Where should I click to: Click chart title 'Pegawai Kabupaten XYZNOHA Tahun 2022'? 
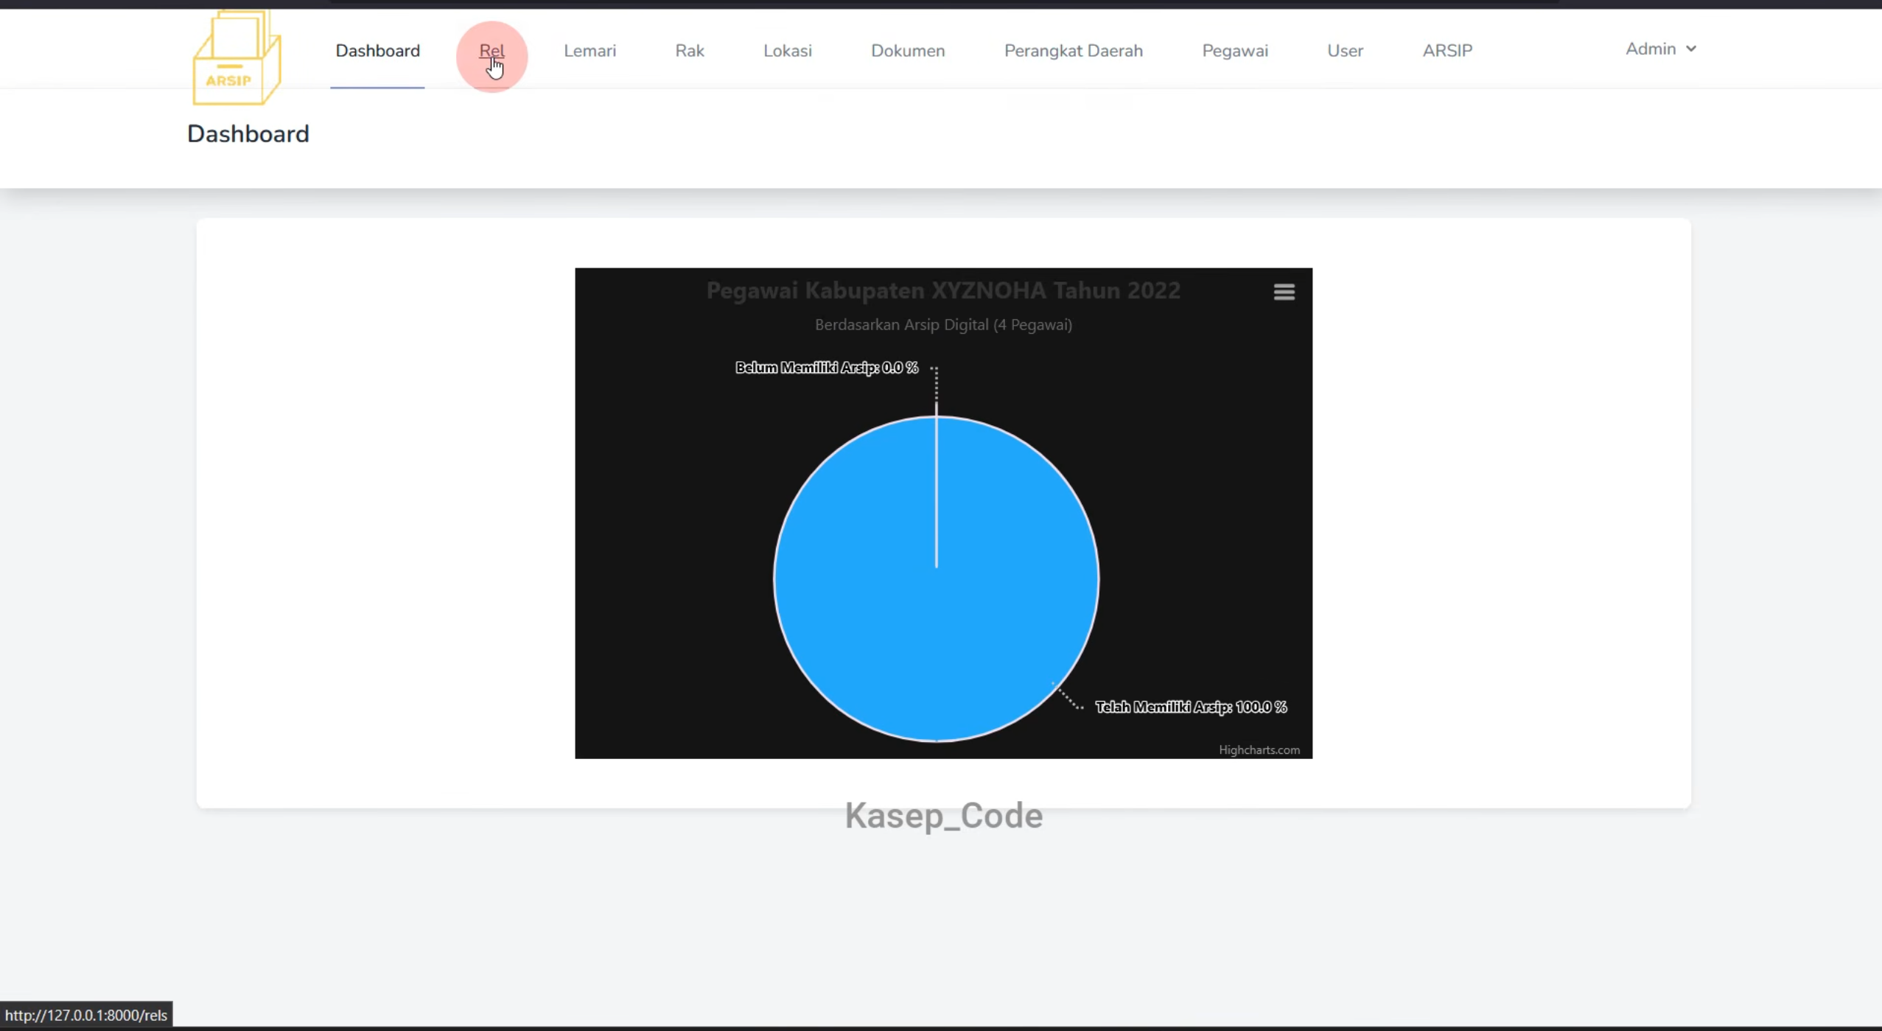943,291
